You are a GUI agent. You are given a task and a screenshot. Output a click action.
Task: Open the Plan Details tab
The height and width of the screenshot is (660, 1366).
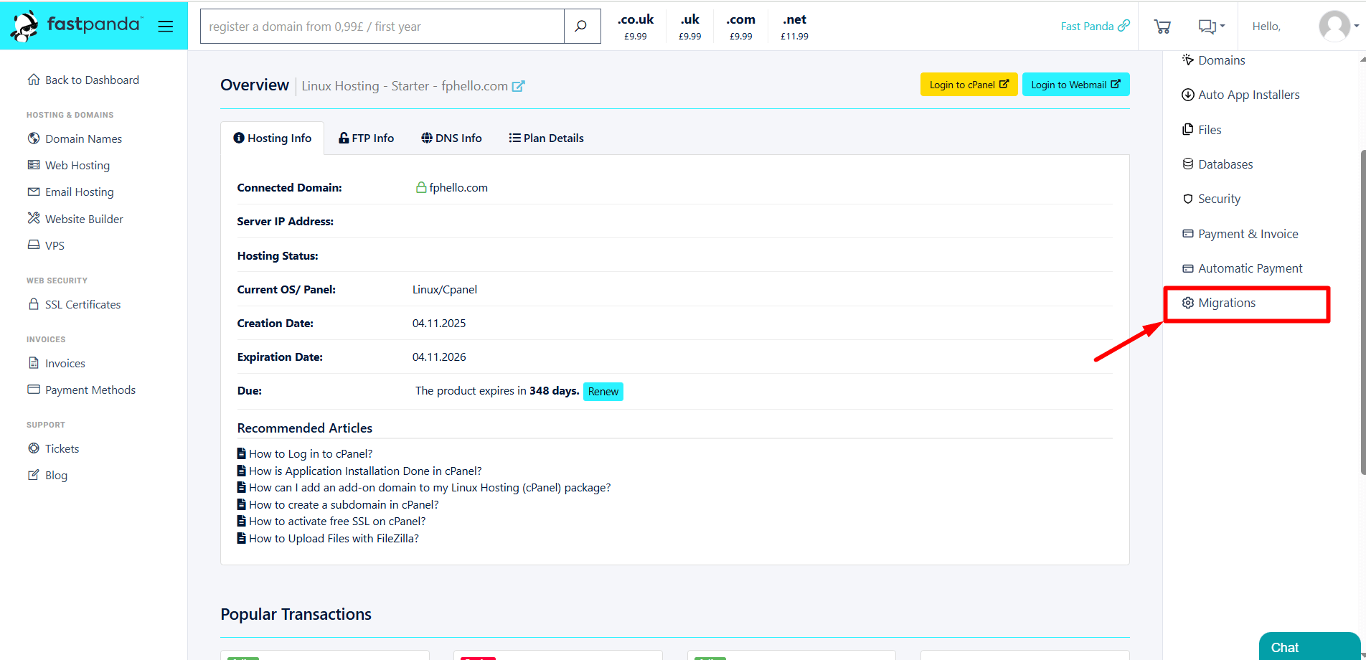coord(546,138)
